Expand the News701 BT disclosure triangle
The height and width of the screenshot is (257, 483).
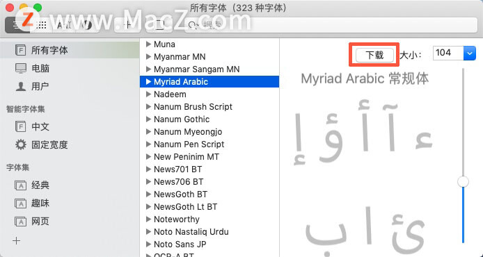(148, 169)
